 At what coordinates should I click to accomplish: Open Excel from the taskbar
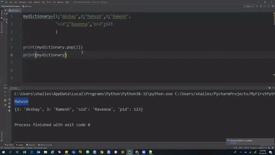coord(24,152)
